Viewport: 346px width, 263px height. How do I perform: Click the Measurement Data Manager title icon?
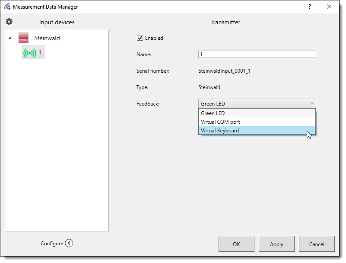pos(7,7)
